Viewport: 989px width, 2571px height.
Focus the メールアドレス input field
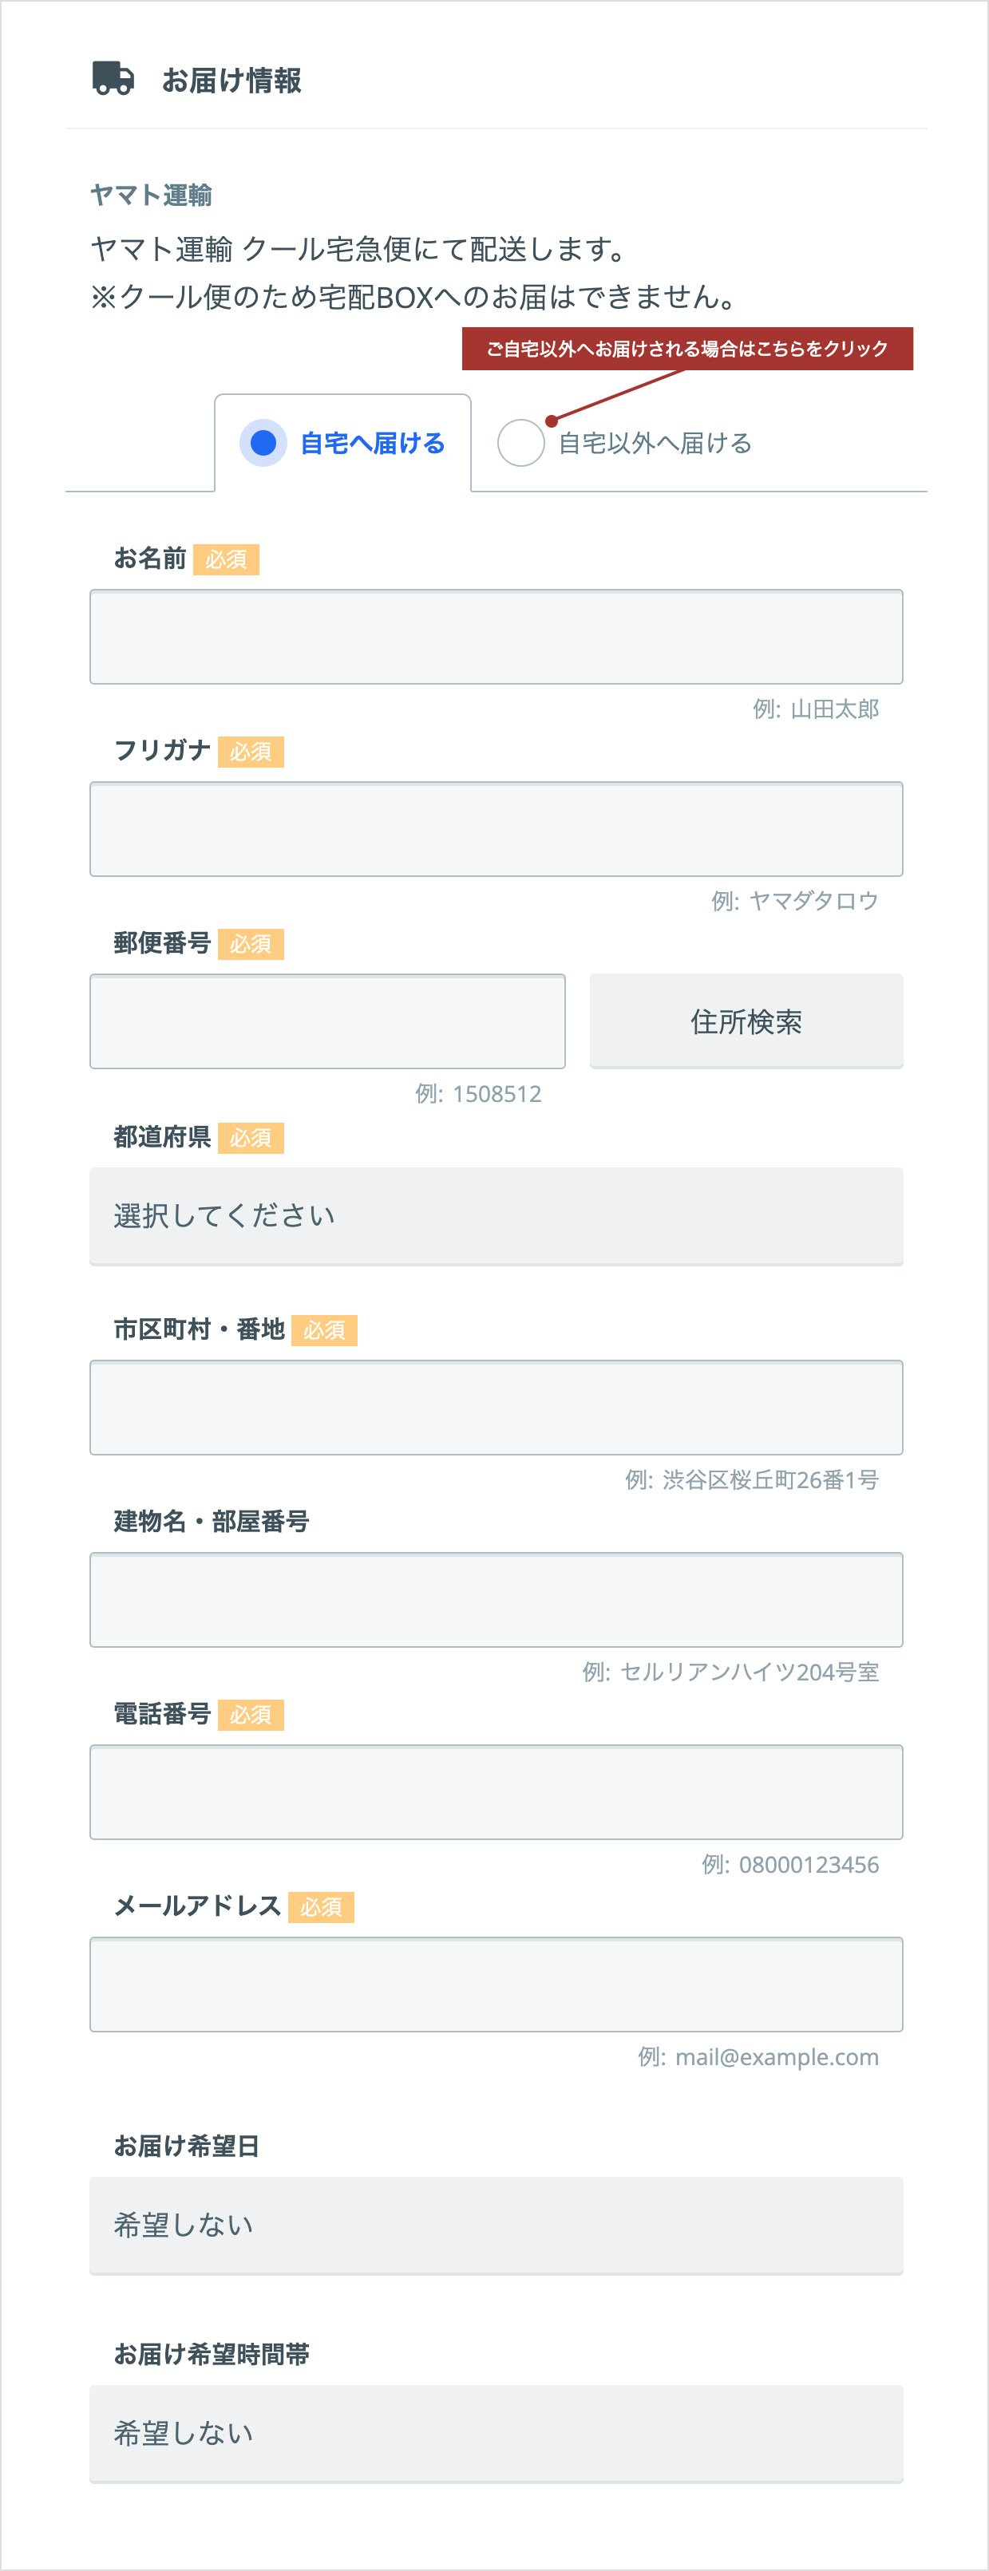point(496,1985)
